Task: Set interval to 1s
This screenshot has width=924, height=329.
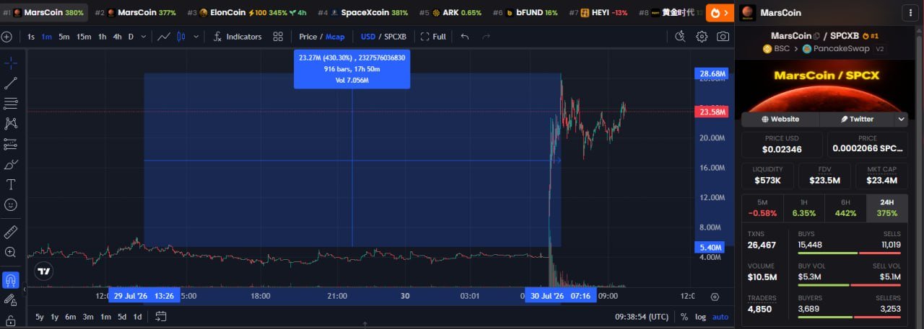Action: point(31,37)
